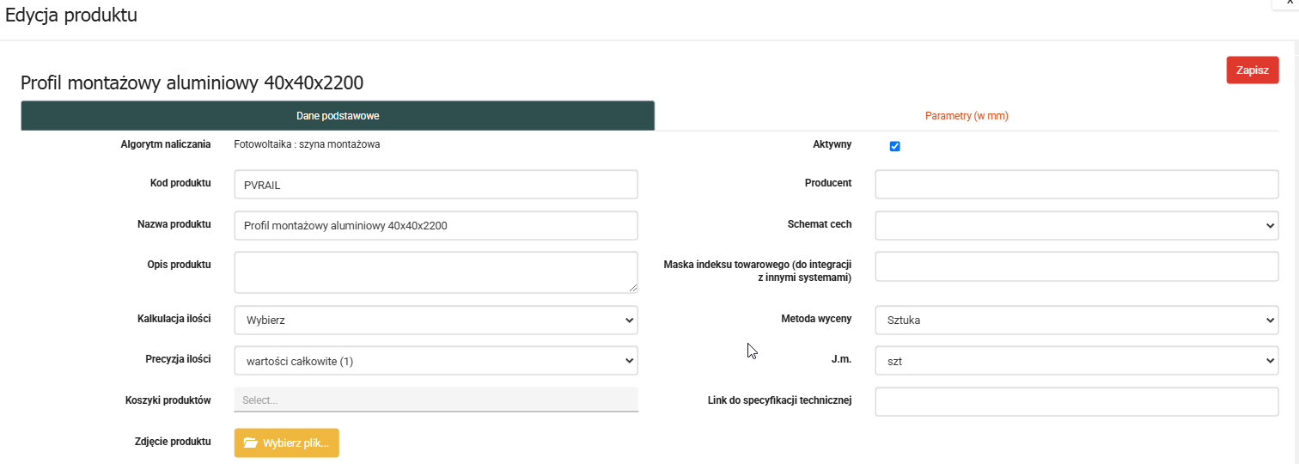Click the Nazwa produktu text field
This screenshot has width=1299, height=464.
[436, 225]
